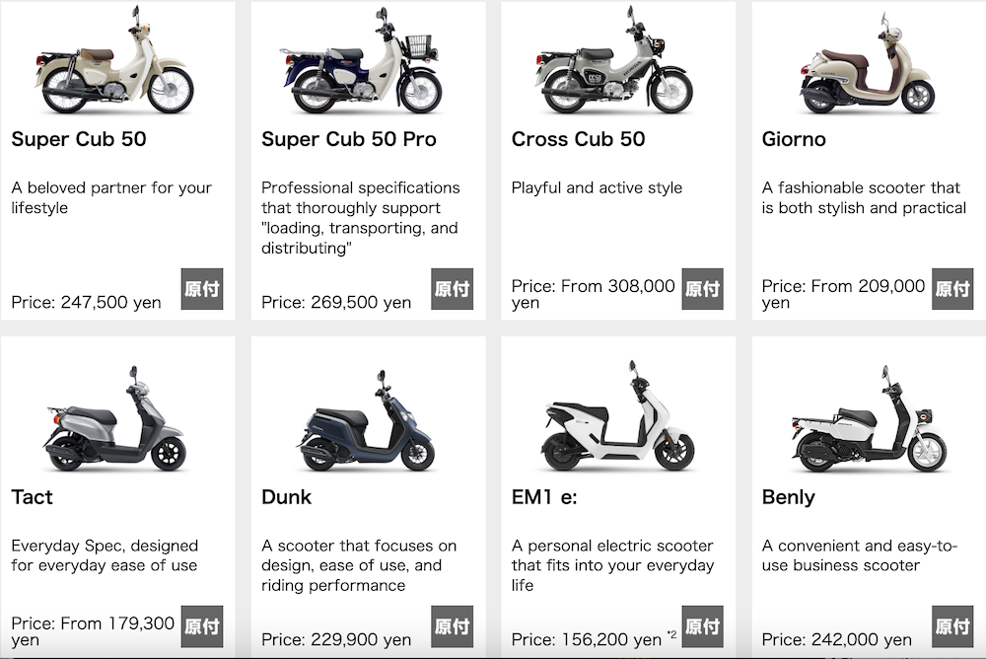Click the 原付 badge on EM1 e: card
986x659 pixels.
(x=703, y=626)
